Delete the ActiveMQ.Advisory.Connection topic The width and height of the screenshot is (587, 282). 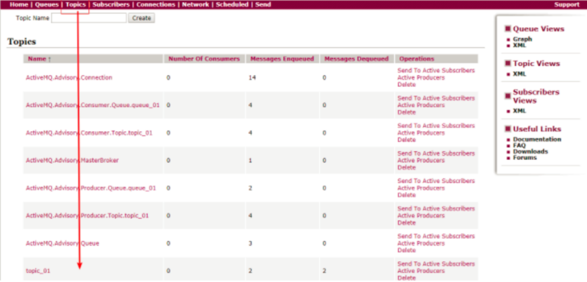(x=407, y=85)
